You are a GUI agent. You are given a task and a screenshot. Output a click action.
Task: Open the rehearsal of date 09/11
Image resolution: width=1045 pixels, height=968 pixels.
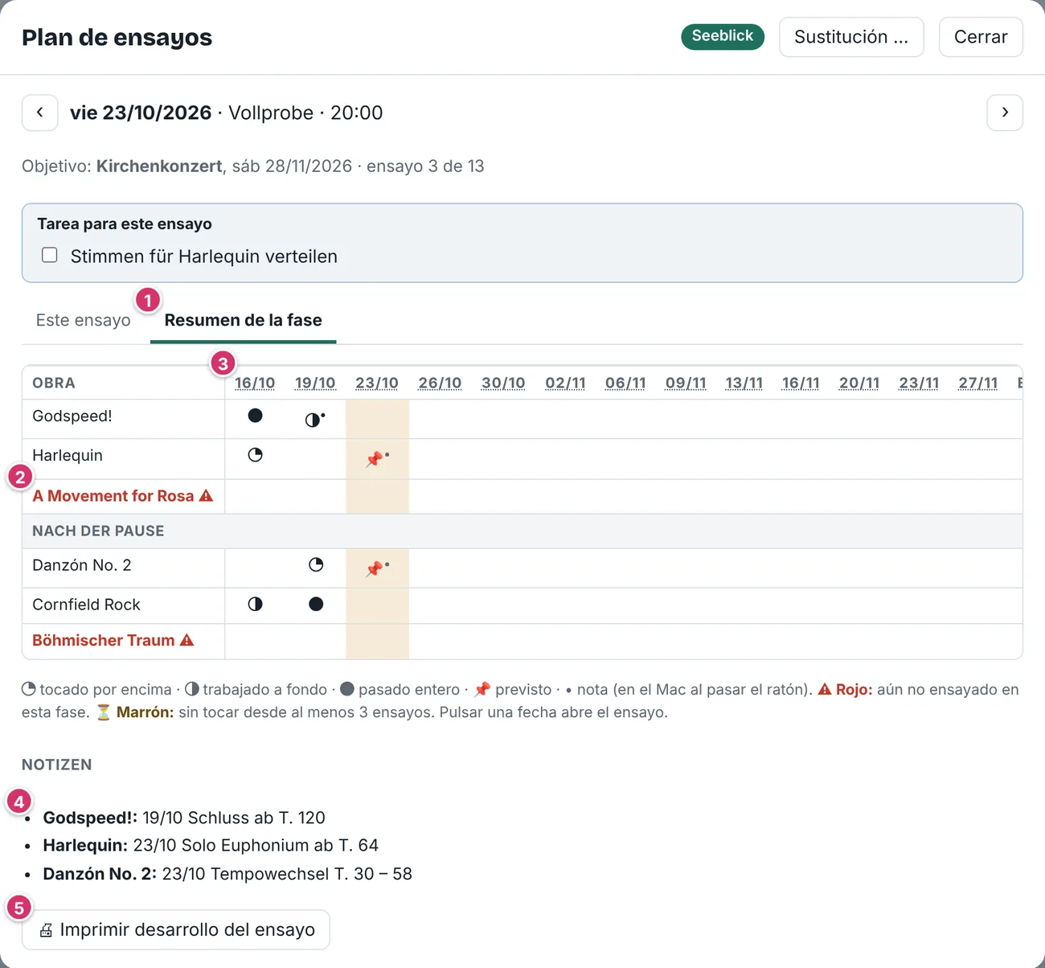(686, 383)
